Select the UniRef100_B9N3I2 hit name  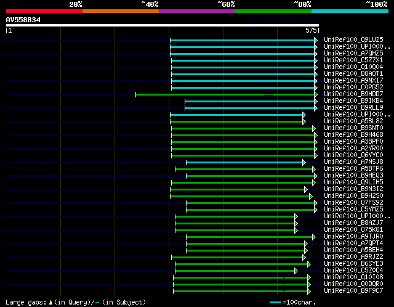353,189
